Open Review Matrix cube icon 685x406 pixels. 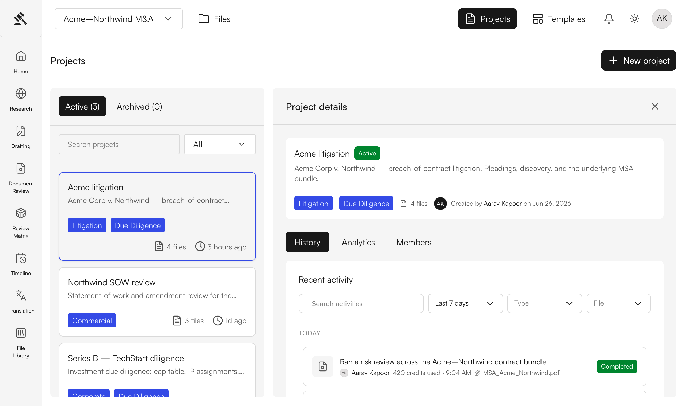coord(21,213)
